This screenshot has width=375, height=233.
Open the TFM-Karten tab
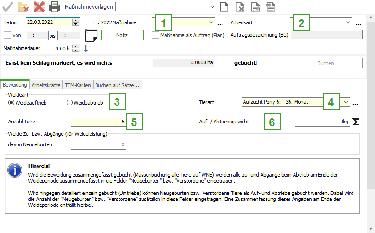pos(78,85)
